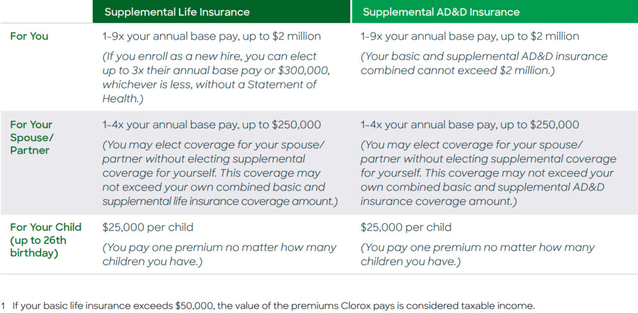Image resolution: width=638 pixels, height=313 pixels.
Task: Select the one premium note in Life Insurance column
Action: point(219,254)
